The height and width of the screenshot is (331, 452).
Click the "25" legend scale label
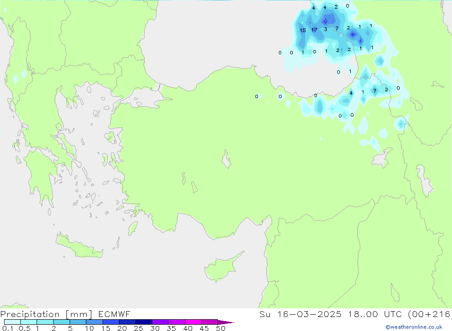click(138, 328)
